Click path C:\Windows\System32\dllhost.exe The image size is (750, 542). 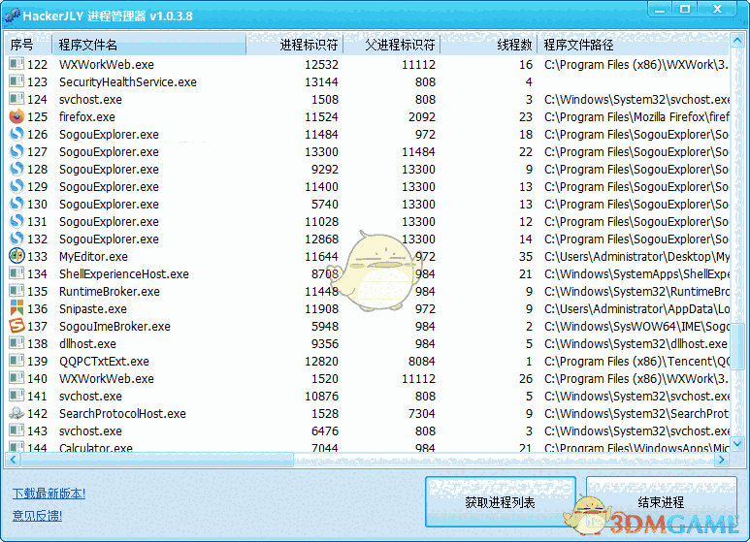click(636, 344)
